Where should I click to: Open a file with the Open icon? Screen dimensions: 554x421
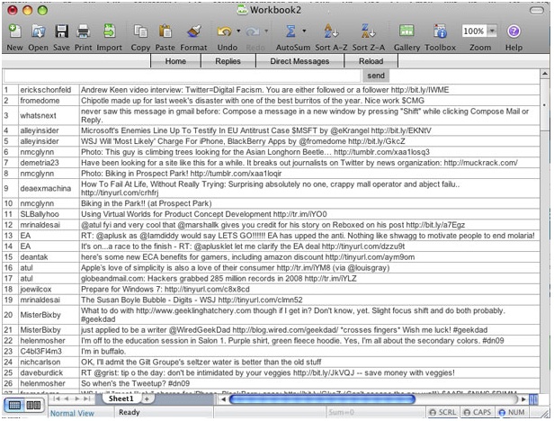tap(39, 32)
